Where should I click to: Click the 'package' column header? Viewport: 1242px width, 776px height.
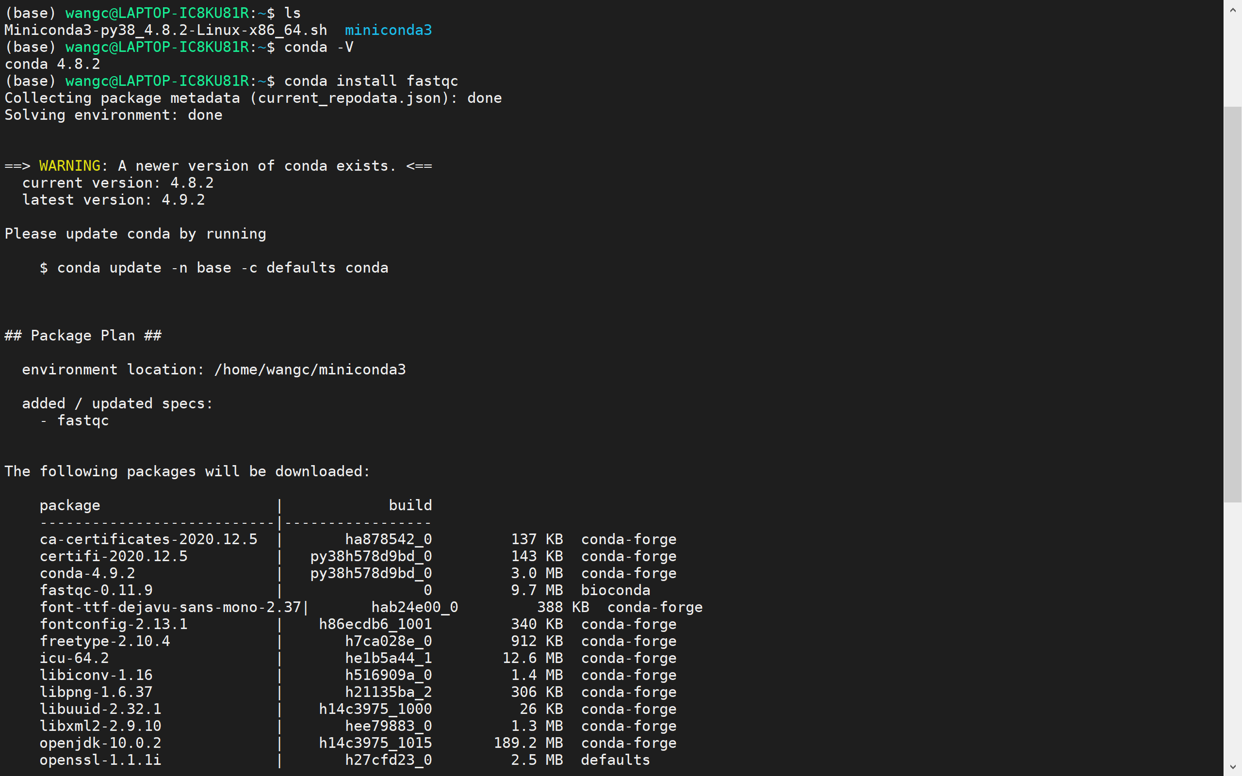point(70,505)
